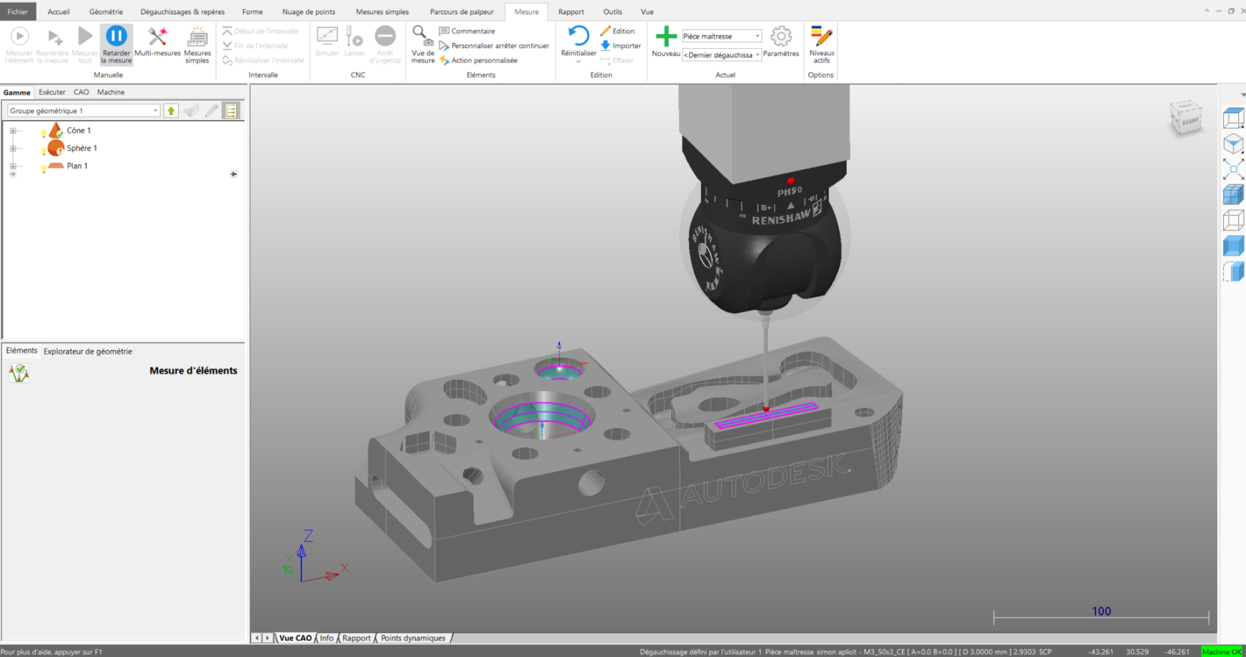
Task: Expand the Cône 1 tree node
Action: click(13, 131)
